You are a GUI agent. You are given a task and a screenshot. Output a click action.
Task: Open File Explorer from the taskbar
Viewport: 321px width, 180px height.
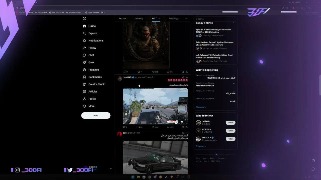(138, 177)
